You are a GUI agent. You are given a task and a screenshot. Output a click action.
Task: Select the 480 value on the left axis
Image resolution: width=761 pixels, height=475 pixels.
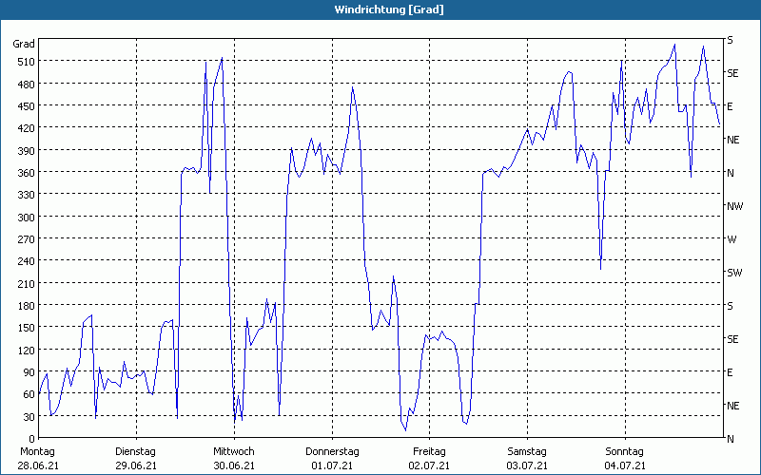pos(27,85)
